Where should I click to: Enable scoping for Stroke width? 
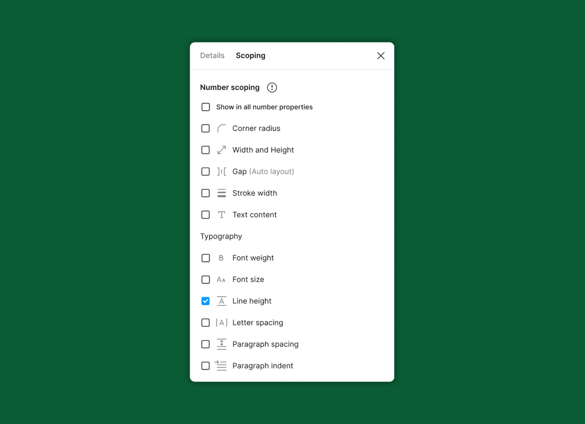[x=205, y=193]
